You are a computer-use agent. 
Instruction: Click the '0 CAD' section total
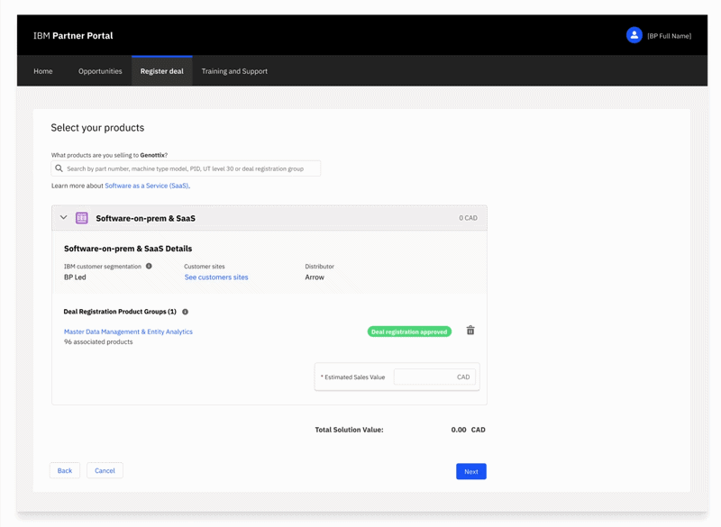[468, 218]
